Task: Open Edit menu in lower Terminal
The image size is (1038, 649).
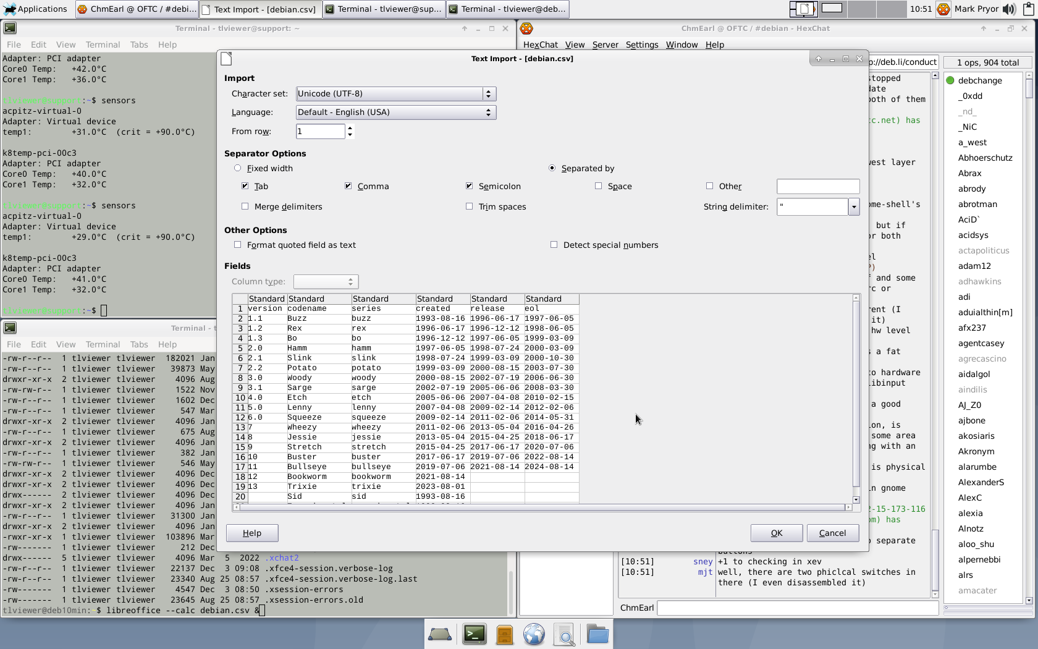Action: [38, 344]
